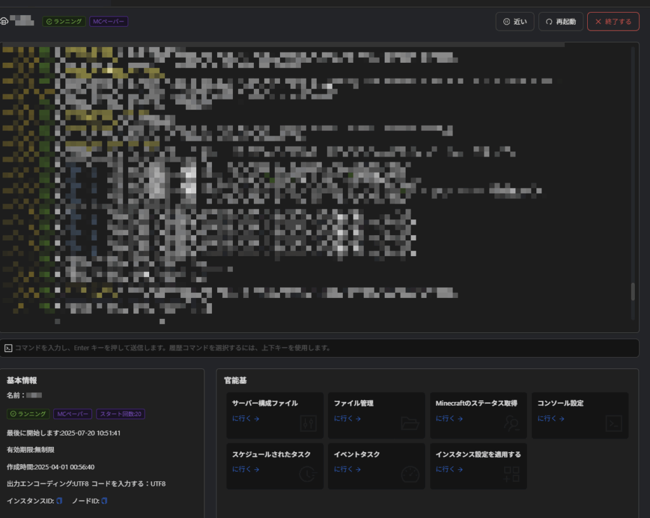Click the イベントタスク card title
This screenshot has height=518, width=650.
[357, 454]
